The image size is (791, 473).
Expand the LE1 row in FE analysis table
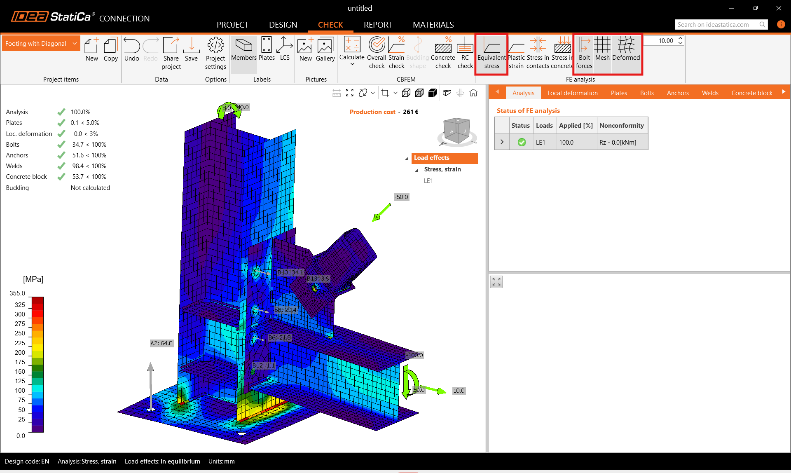502,142
